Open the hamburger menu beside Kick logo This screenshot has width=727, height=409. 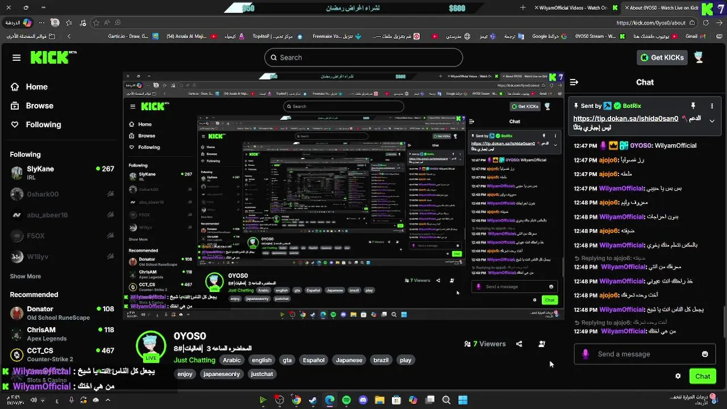[16, 57]
